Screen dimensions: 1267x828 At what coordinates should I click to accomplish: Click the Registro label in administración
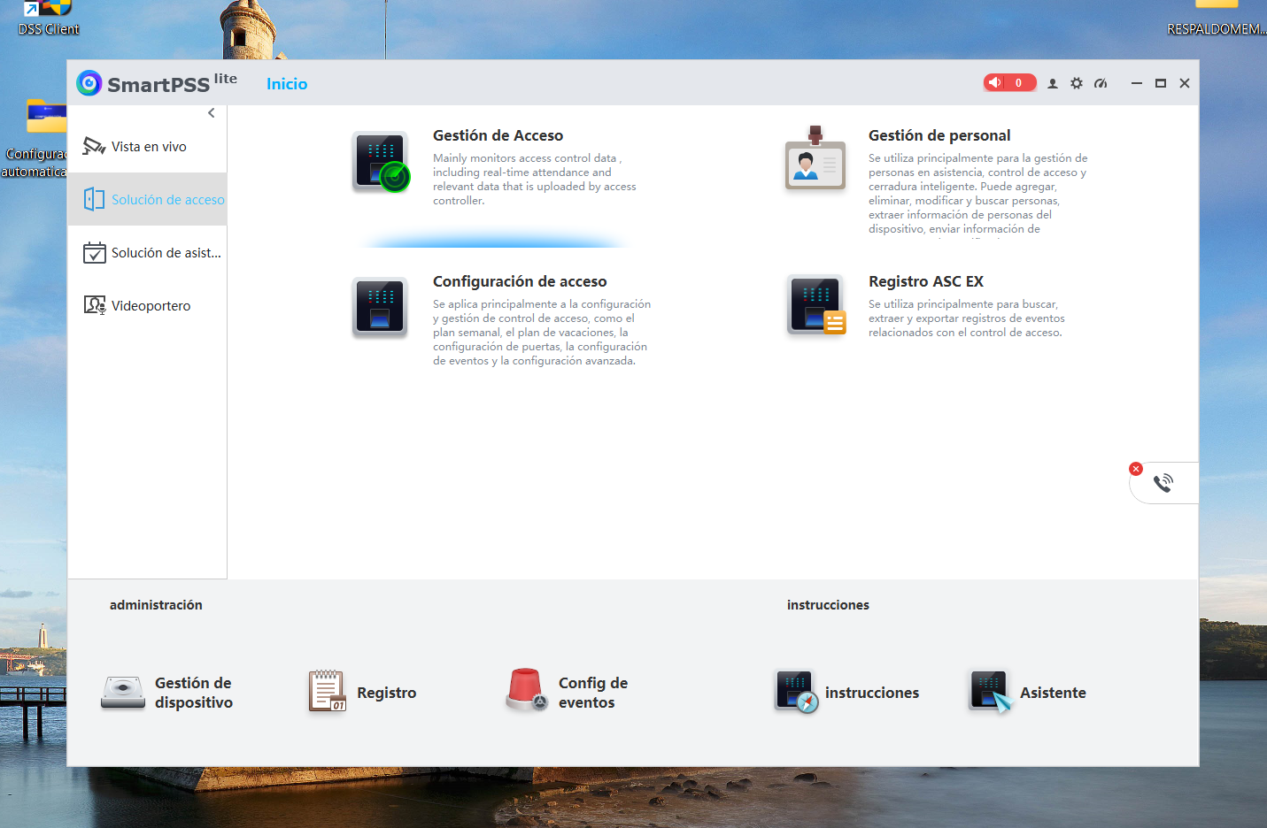[x=387, y=693]
